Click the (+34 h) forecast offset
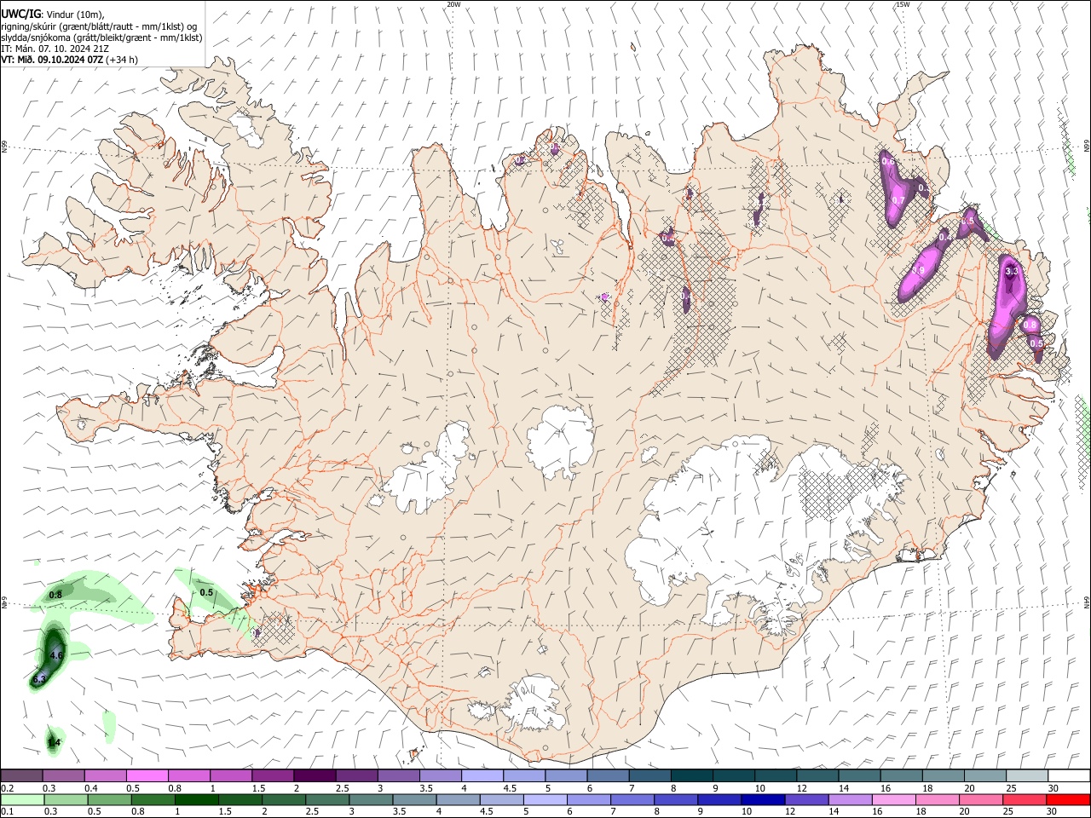The height and width of the screenshot is (818, 1091). 123,60
